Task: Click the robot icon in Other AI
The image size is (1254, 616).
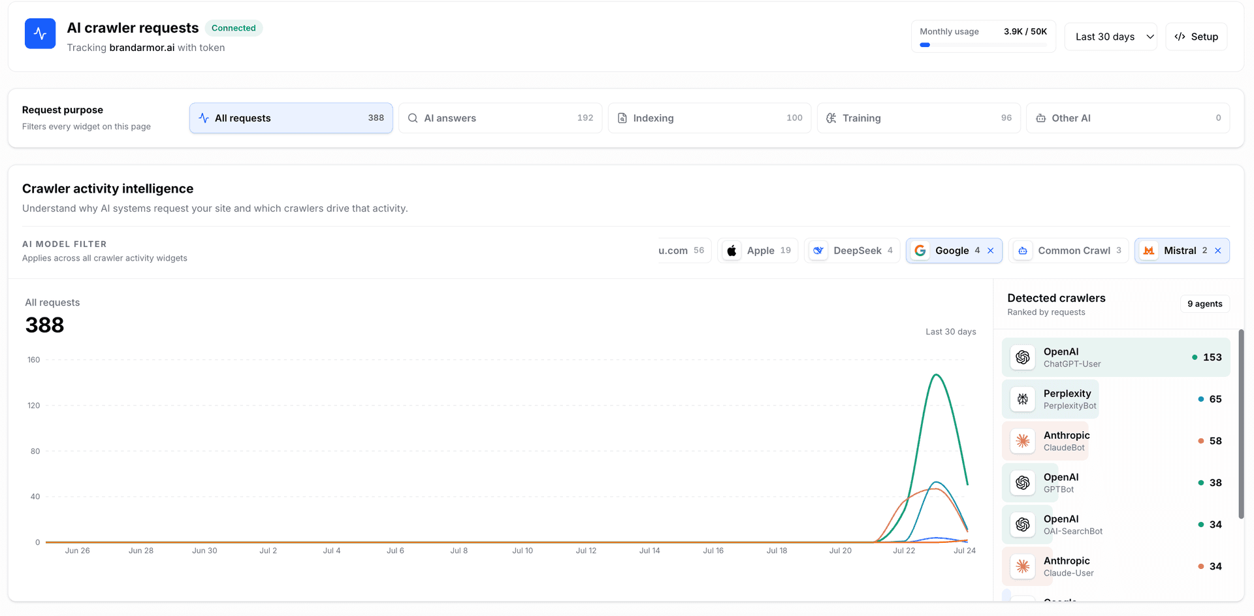Action: (x=1040, y=118)
